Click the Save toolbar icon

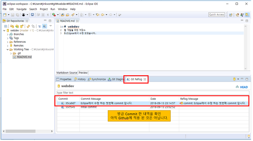click(13, 15)
